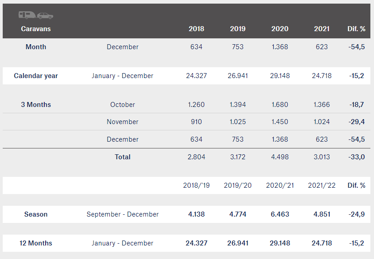Screen dimensions: 374x259
Task: Select 753 in the 3 Months December row
Action: pyautogui.click(x=238, y=139)
